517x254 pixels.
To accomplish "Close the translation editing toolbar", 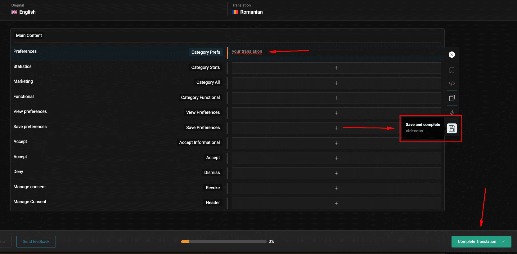I will click(x=452, y=55).
